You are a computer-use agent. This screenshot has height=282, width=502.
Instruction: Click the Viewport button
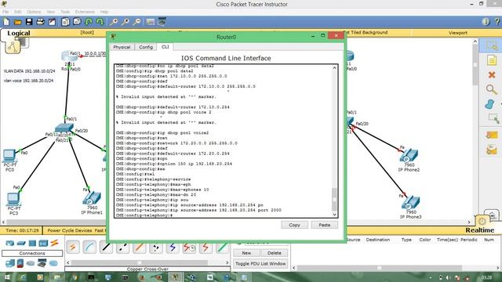tap(458, 33)
